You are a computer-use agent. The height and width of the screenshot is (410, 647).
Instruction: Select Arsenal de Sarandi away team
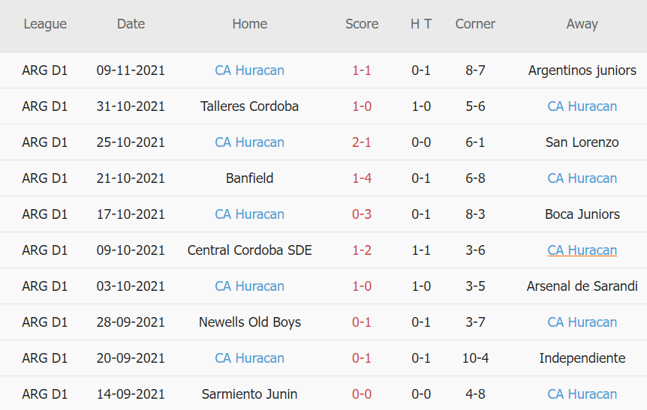coord(582,286)
